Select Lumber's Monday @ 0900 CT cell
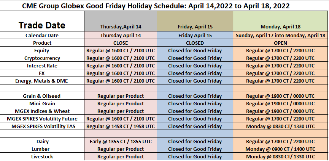329x161 pixels. click(280, 149)
